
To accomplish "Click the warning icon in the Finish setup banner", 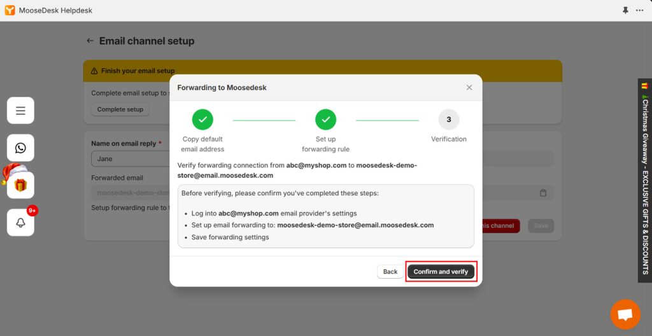I will (x=94, y=71).
